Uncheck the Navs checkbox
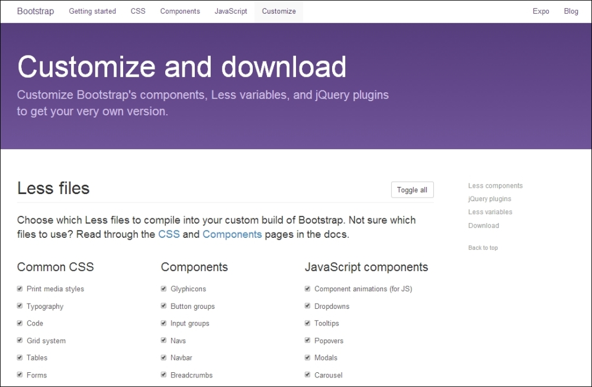The width and height of the screenshot is (592, 387). click(163, 340)
